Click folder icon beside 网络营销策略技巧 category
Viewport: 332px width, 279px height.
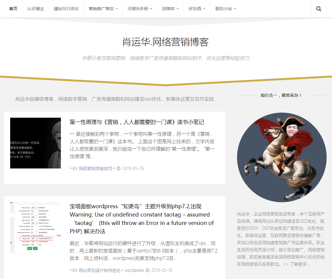(x=75, y=168)
